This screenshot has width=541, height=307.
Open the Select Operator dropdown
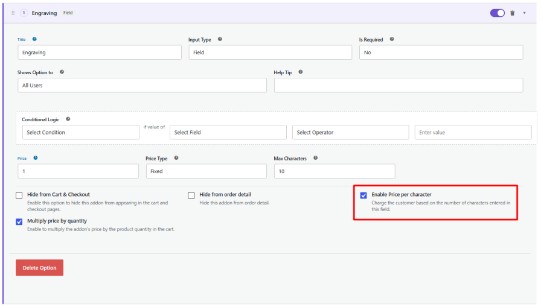coord(351,132)
